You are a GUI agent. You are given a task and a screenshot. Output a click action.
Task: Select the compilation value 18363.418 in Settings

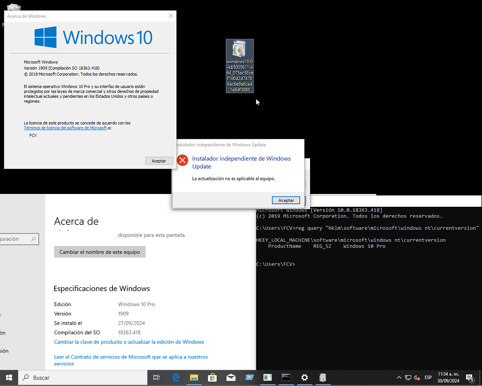129,332
